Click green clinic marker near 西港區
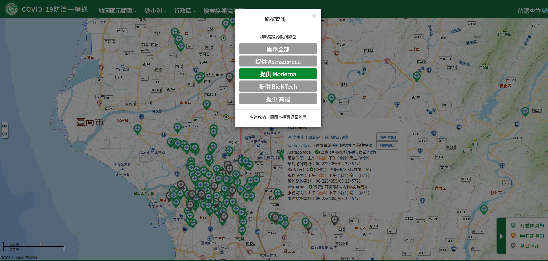 (206, 104)
